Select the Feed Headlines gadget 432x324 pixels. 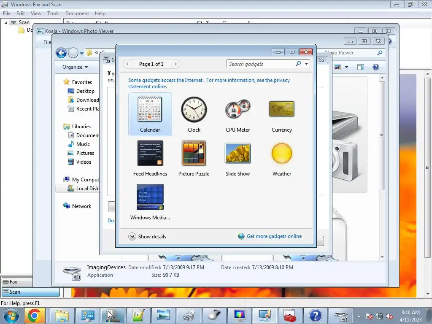tap(150, 159)
